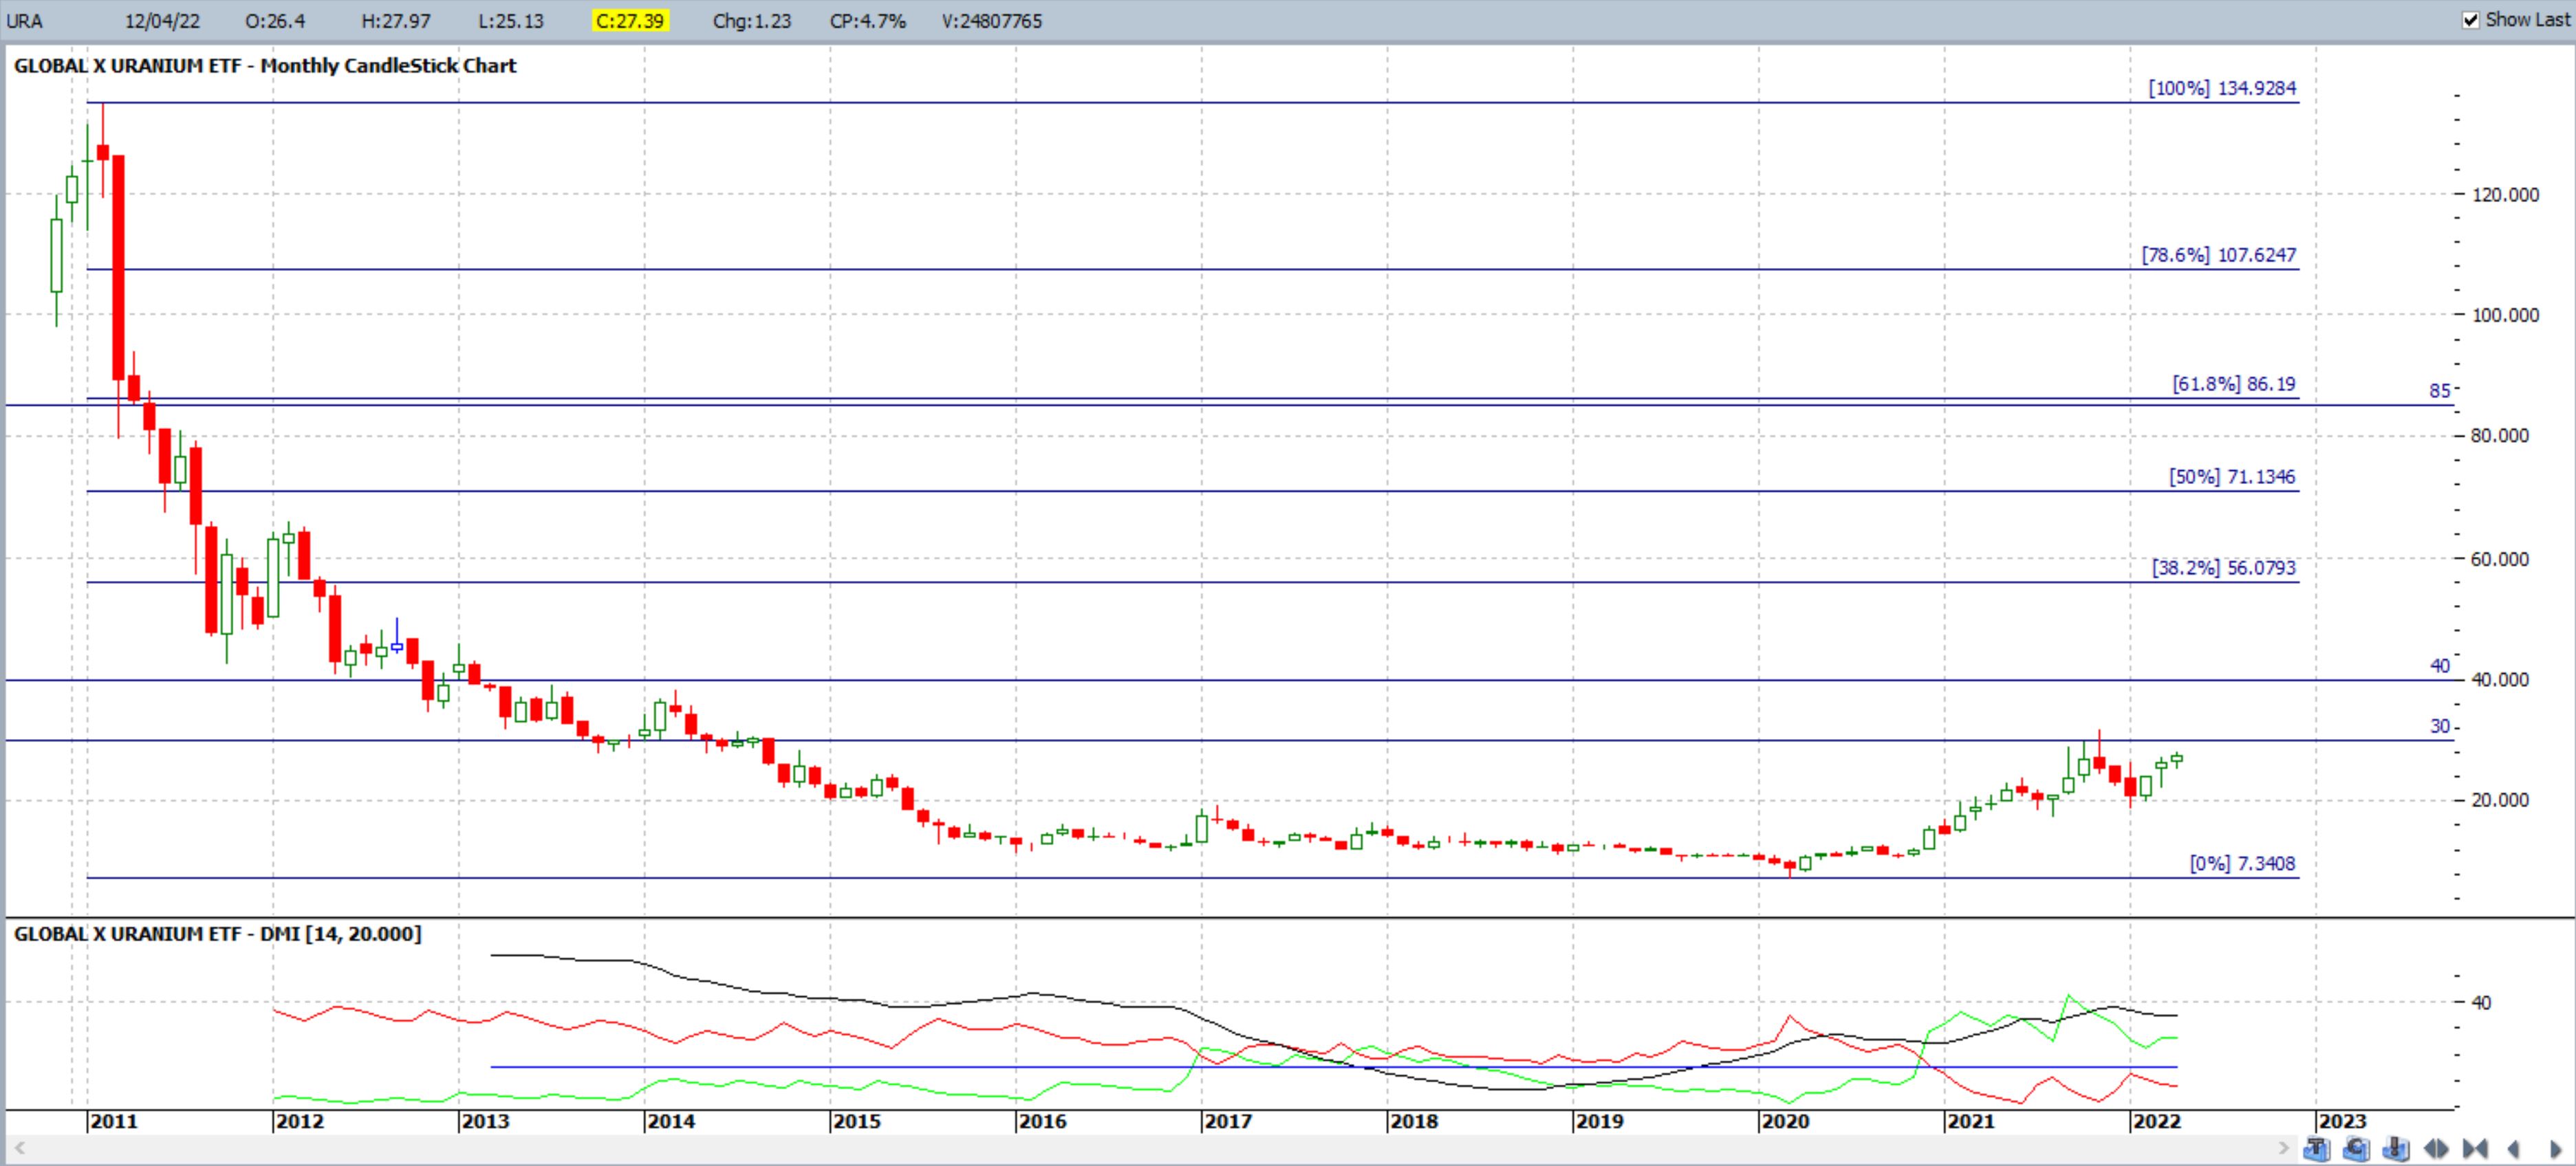The width and height of the screenshot is (2576, 1166).
Task: Click the high value H:27.97
Action: tap(396, 21)
